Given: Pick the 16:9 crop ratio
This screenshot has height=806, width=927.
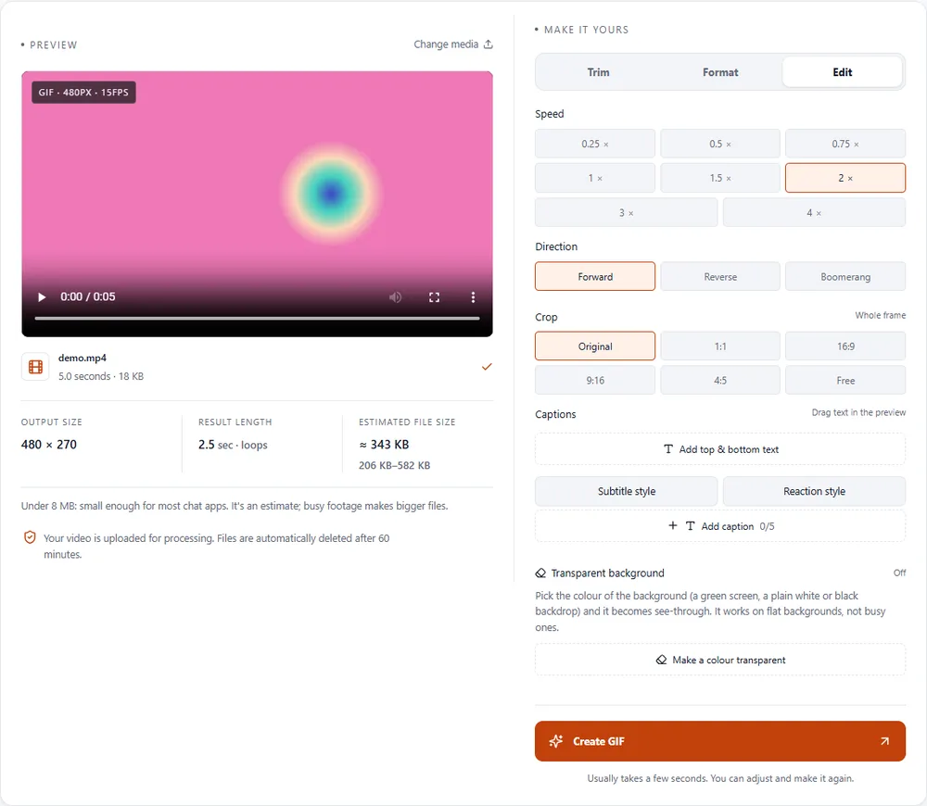Looking at the screenshot, I should tap(845, 346).
